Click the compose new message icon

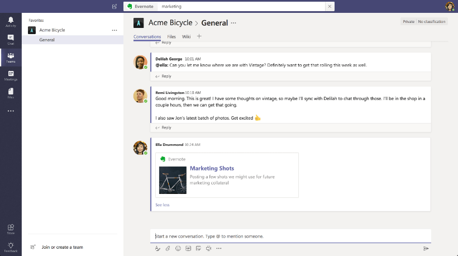(x=115, y=7)
